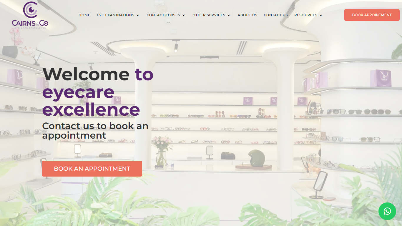This screenshot has width=402, height=226.
Task: Click the purple eye emblem in logo
Action: point(30,10)
